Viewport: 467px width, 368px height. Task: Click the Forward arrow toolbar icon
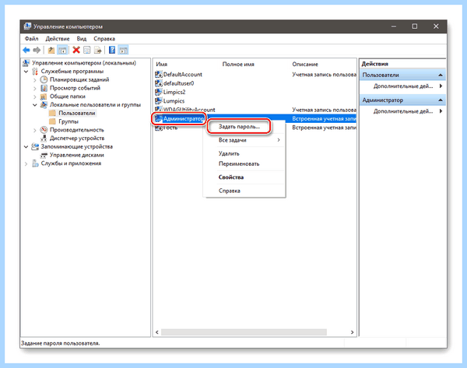coord(37,50)
